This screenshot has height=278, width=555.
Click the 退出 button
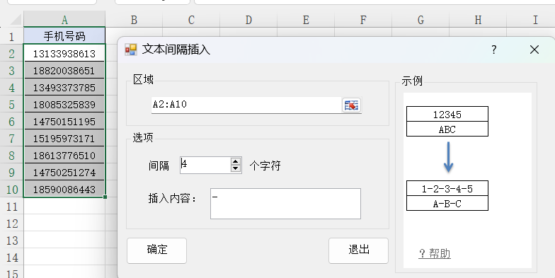(x=358, y=250)
